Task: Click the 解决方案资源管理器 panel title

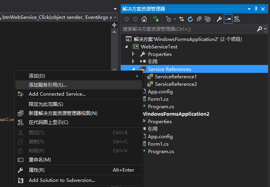Action: point(144,9)
